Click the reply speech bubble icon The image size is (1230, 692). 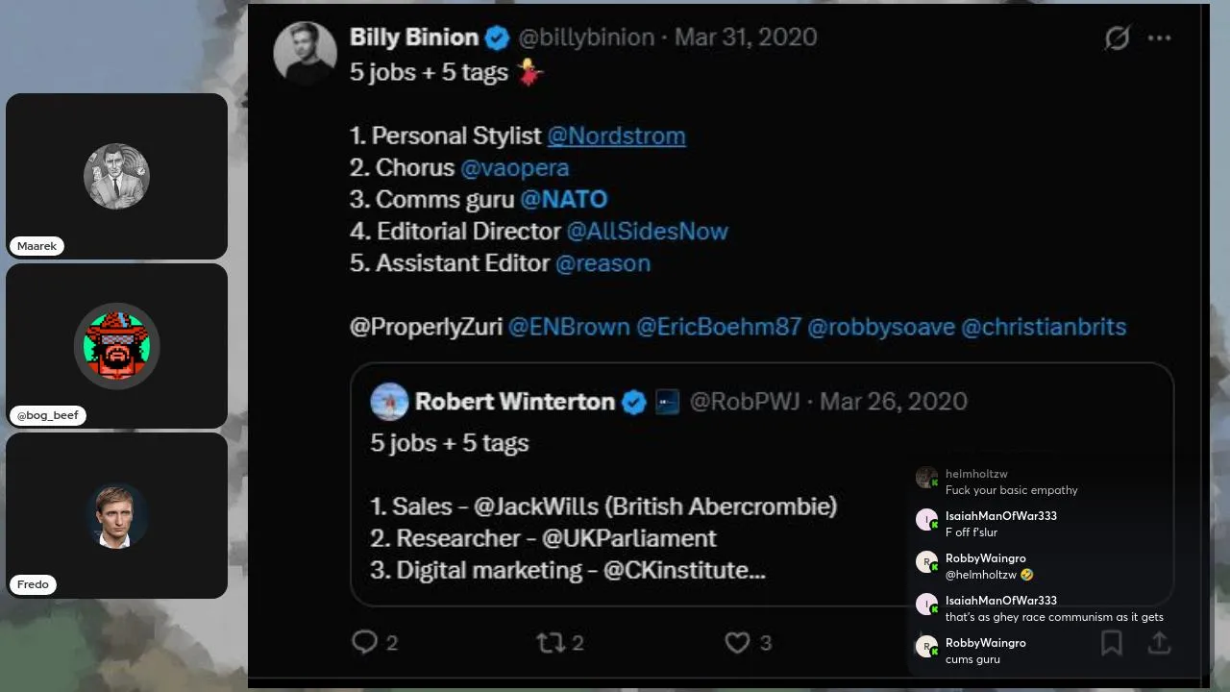click(x=364, y=642)
